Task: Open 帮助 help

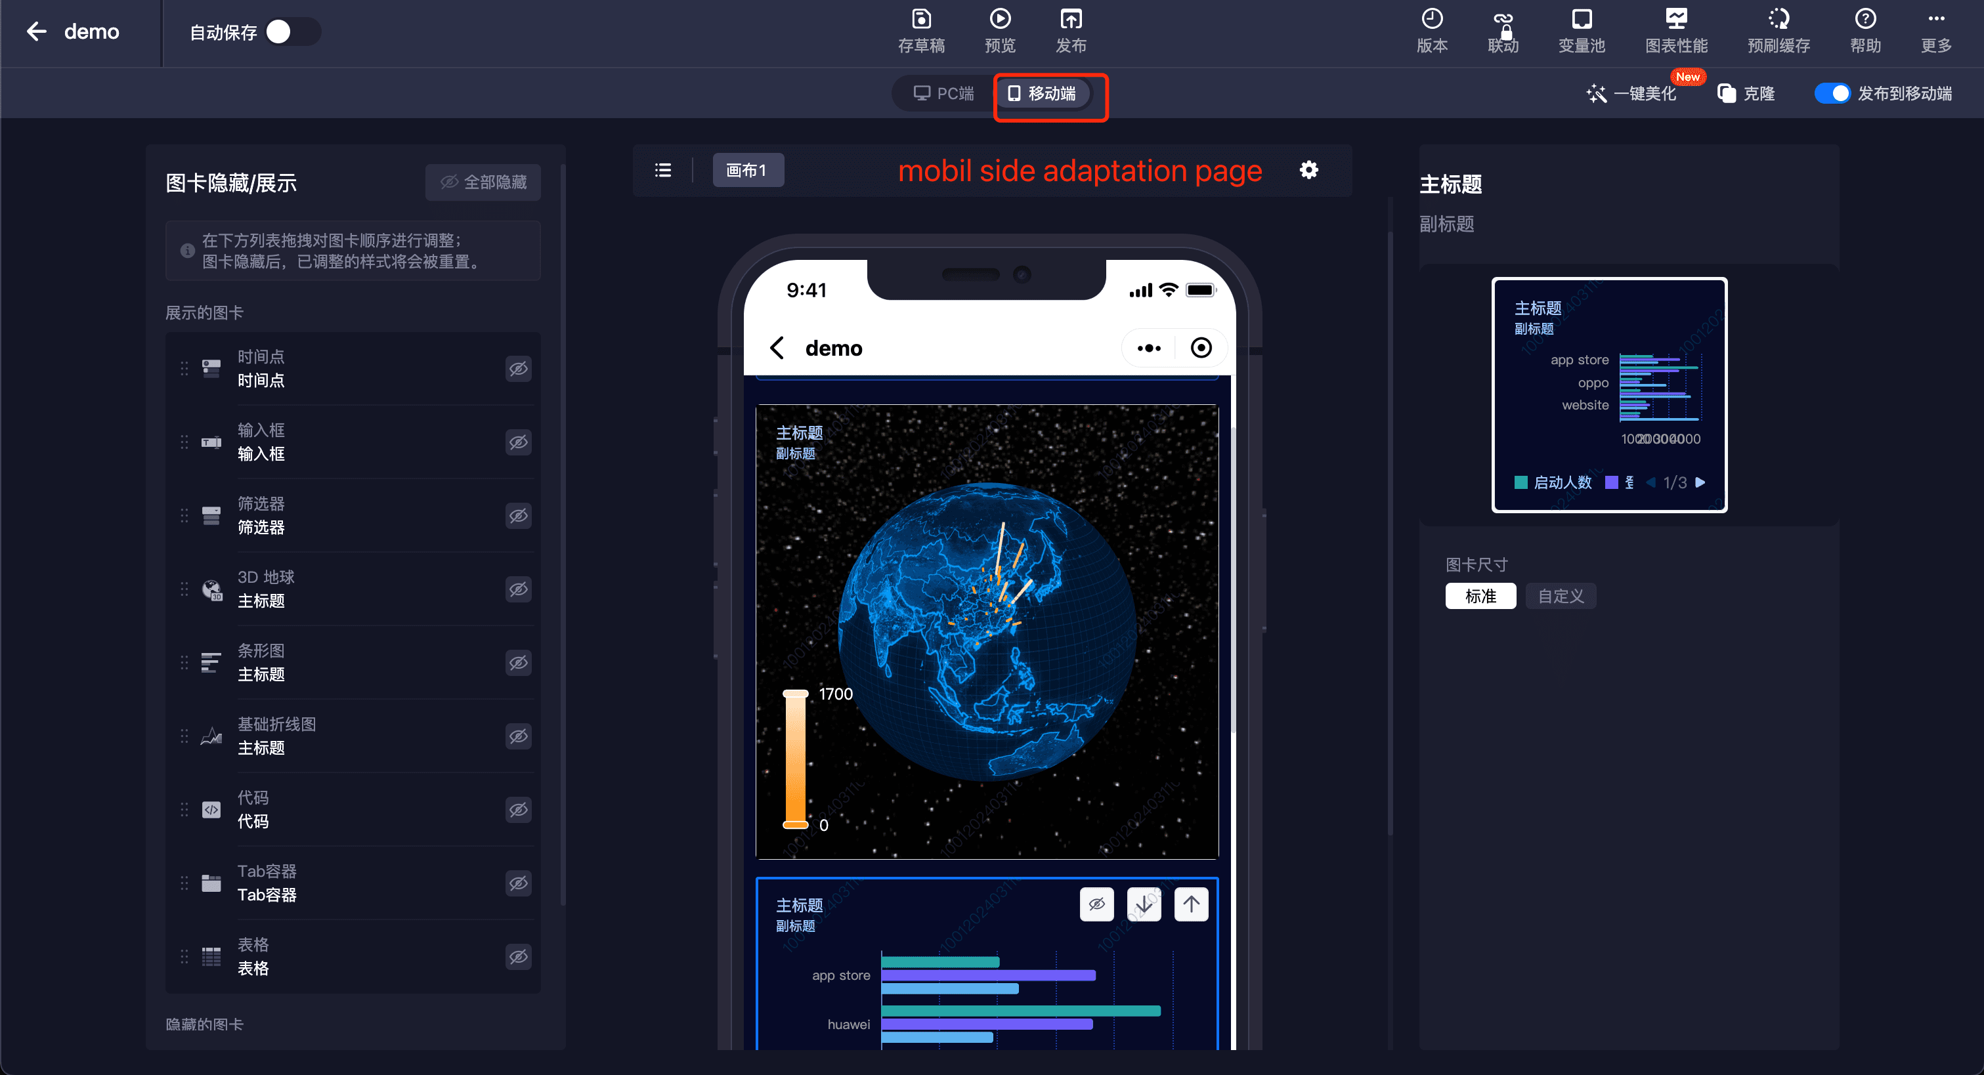Action: 1865,31
